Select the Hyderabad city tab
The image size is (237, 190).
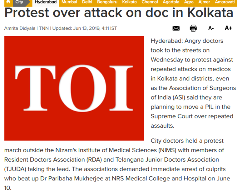pos(46,2)
